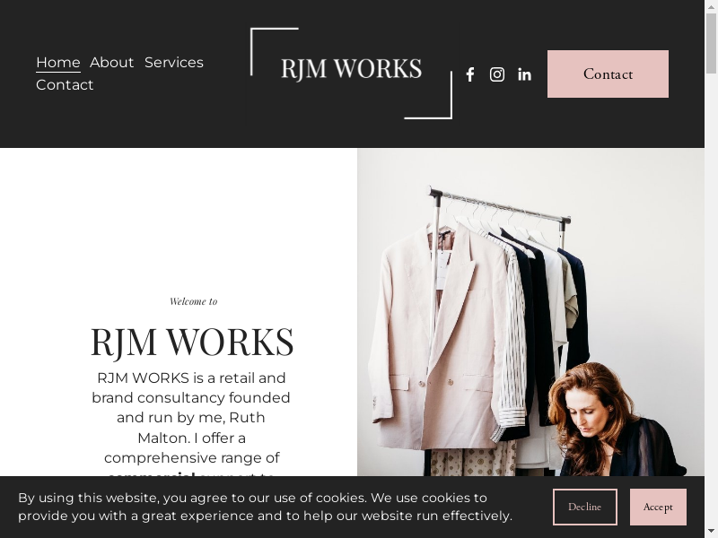Click the Welcome to italic text
This screenshot has width=718, height=538.
tap(193, 301)
